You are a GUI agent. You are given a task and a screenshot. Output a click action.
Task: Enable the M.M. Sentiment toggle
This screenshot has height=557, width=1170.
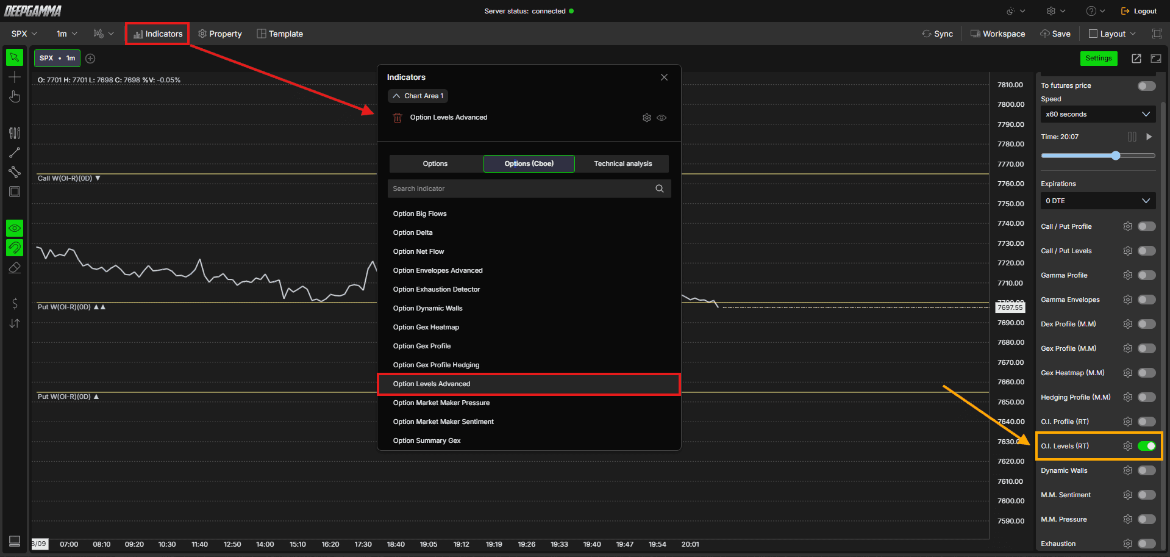[x=1146, y=495]
